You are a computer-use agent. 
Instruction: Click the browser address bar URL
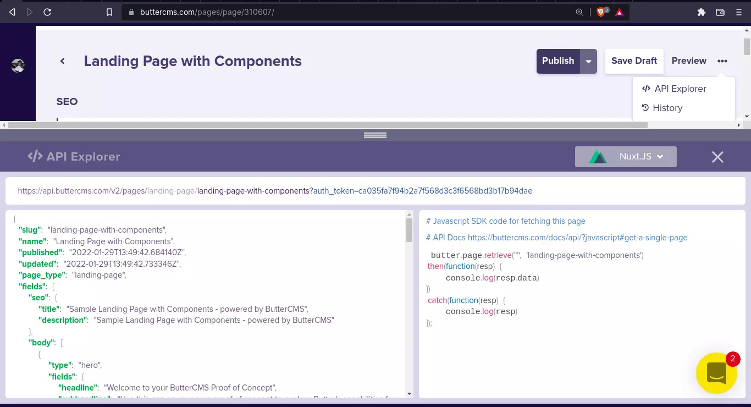[207, 12]
